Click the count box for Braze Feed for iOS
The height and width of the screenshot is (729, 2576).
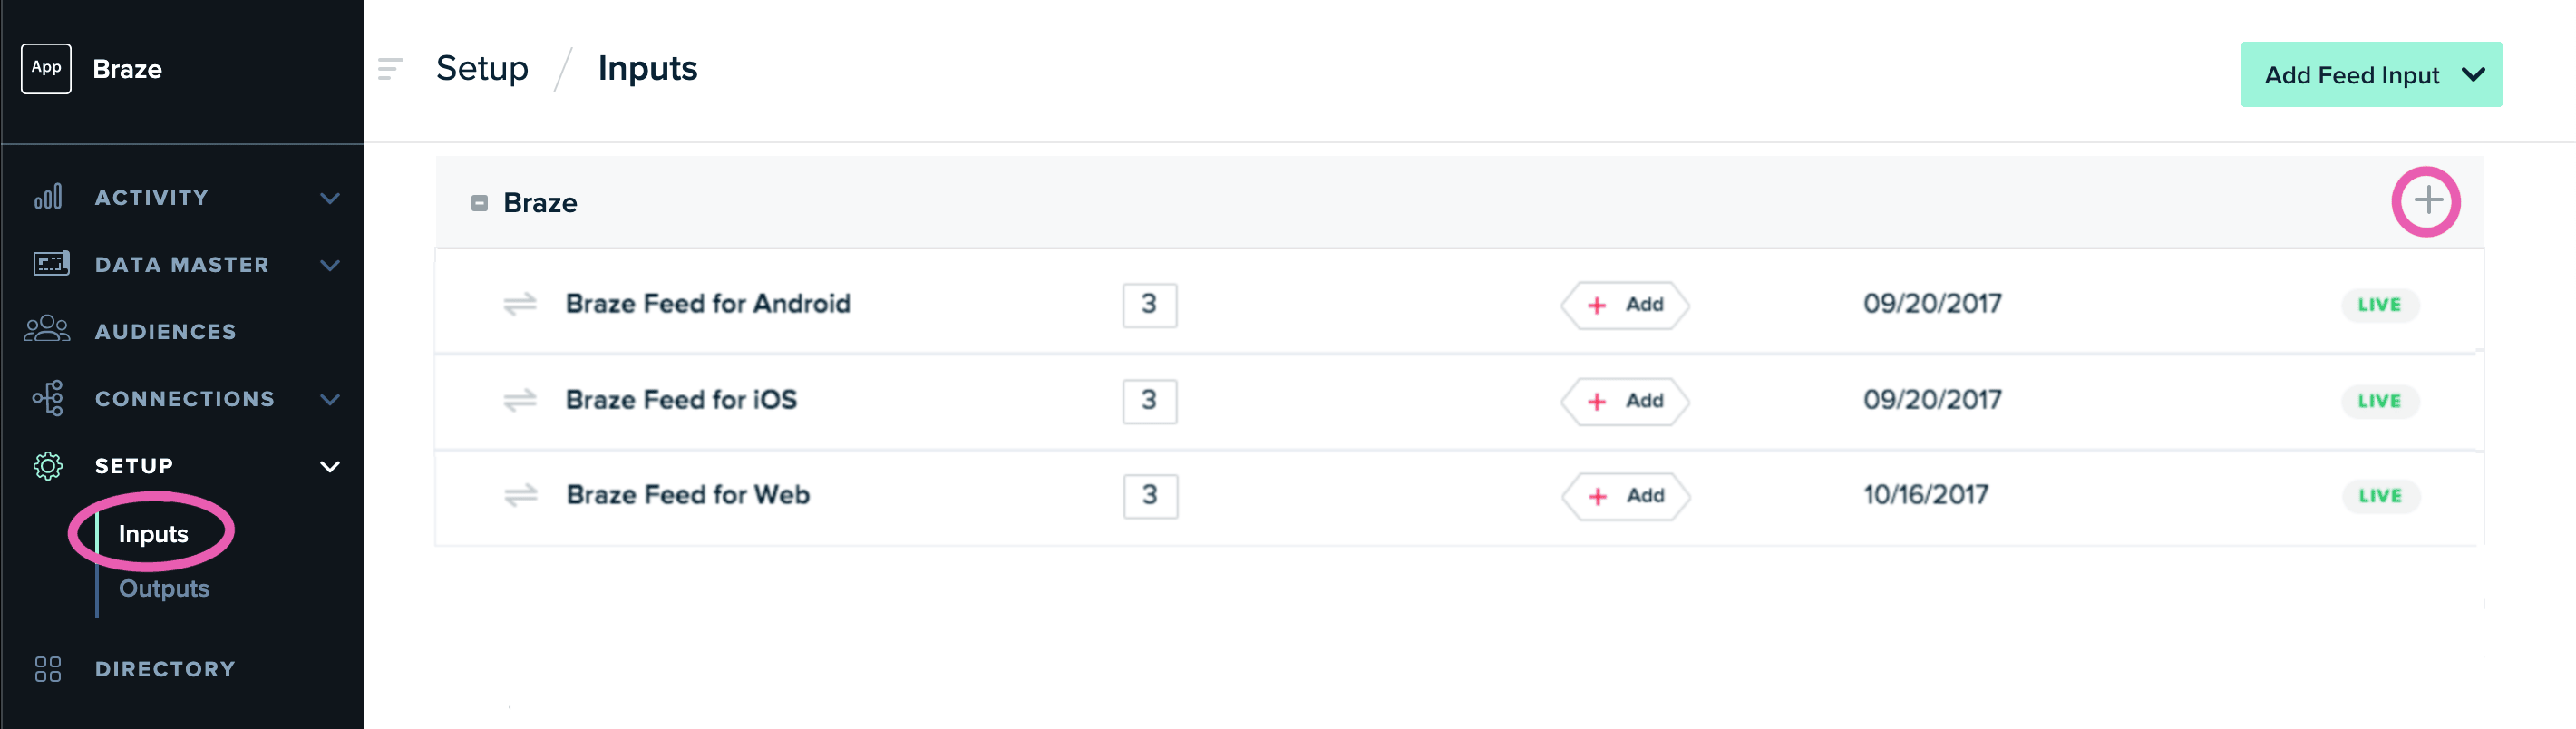(x=1149, y=401)
